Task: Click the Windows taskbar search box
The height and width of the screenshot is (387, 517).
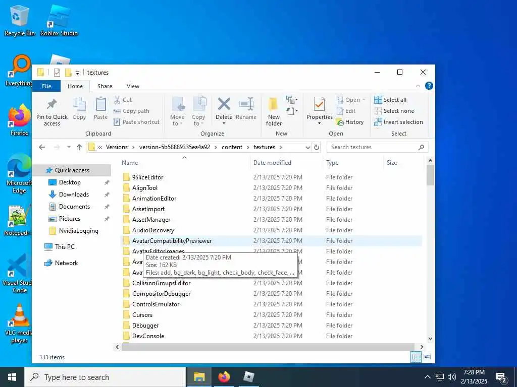Action: [105, 377]
